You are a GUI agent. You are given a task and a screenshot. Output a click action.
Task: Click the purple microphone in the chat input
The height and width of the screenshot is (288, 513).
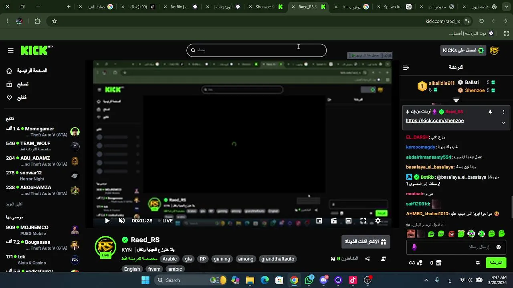(414, 247)
